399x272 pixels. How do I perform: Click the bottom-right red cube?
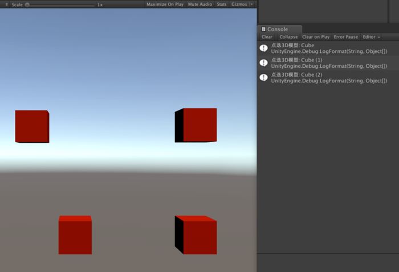pyautogui.click(x=197, y=235)
